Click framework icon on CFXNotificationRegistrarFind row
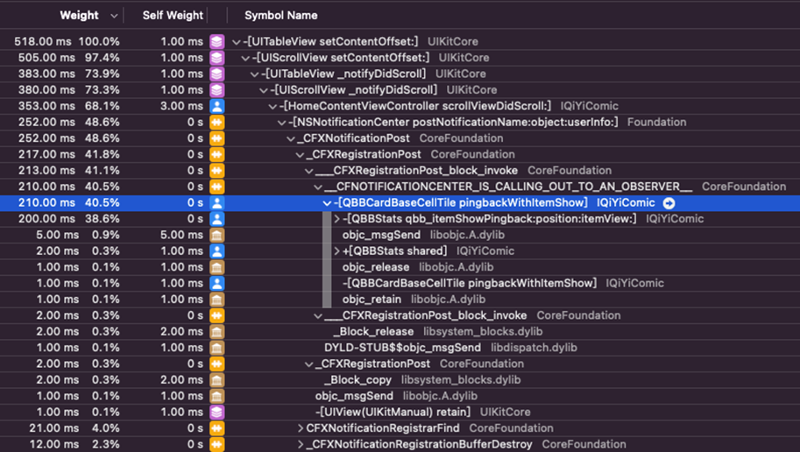Screen dimensions: 800x452 click(x=216, y=428)
